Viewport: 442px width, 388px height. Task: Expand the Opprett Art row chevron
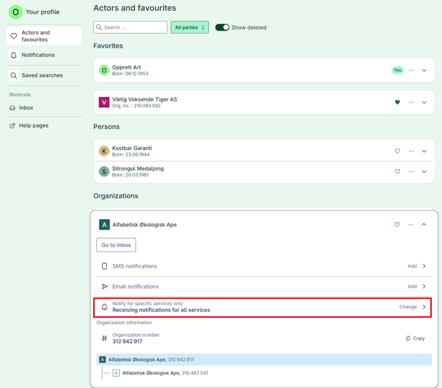pos(424,70)
